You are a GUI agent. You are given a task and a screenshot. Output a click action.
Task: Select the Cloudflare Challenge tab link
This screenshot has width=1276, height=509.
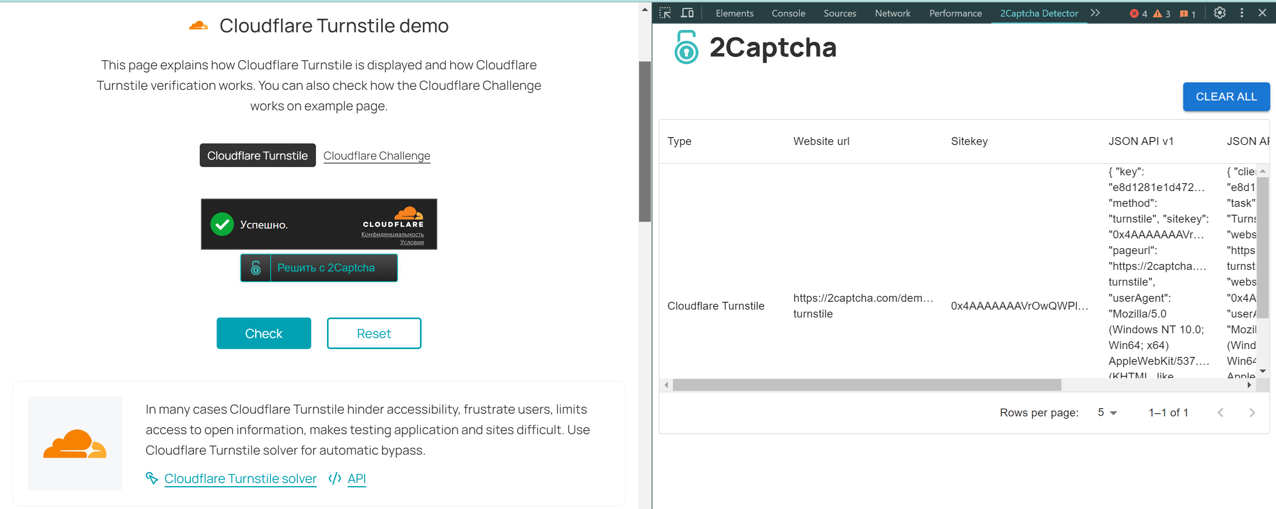point(377,156)
